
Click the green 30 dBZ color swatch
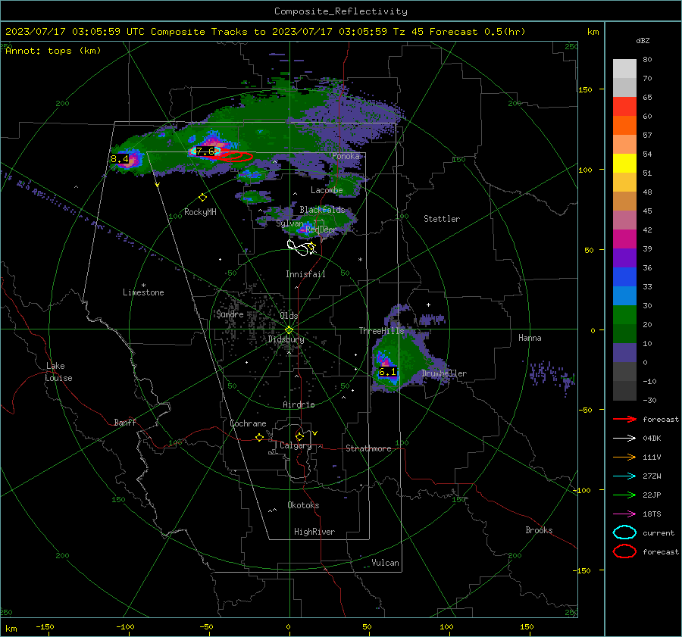(x=624, y=314)
